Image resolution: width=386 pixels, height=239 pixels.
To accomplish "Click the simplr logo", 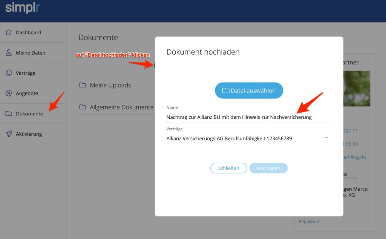I will pyautogui.click(x=22, y=8).
